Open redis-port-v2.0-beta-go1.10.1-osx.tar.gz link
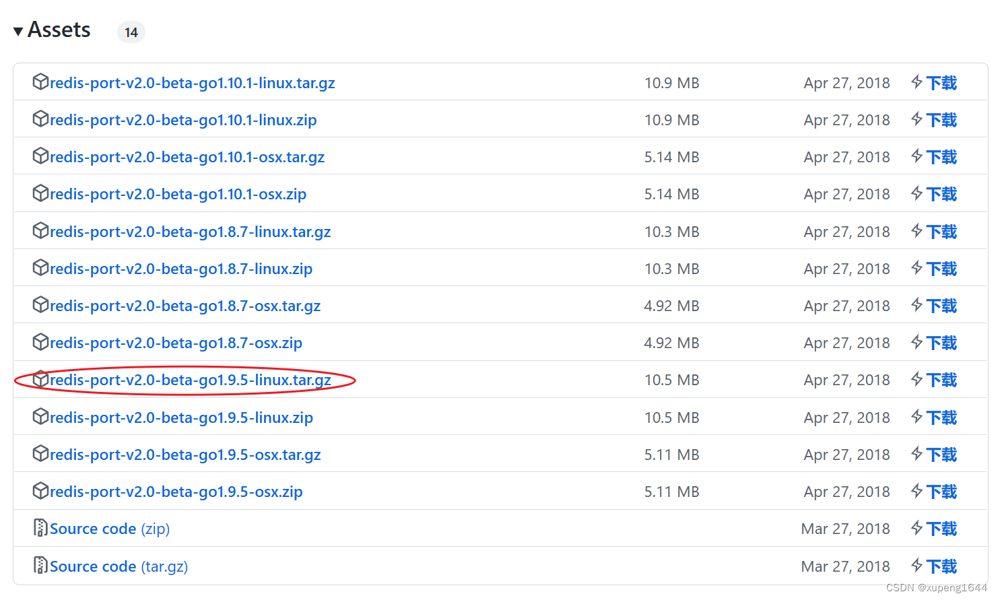 point(187,157)
